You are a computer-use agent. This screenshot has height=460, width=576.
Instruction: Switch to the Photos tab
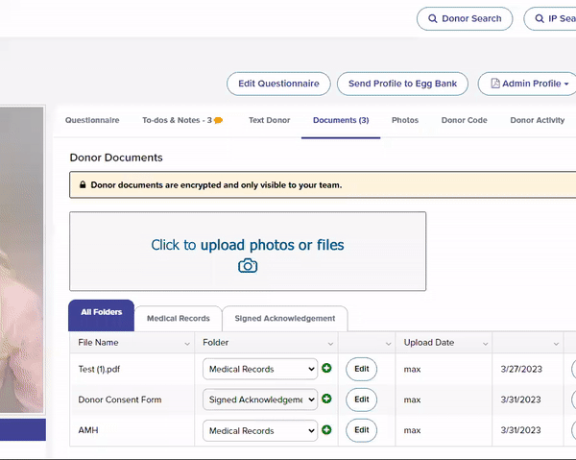(x=405, y=120)
